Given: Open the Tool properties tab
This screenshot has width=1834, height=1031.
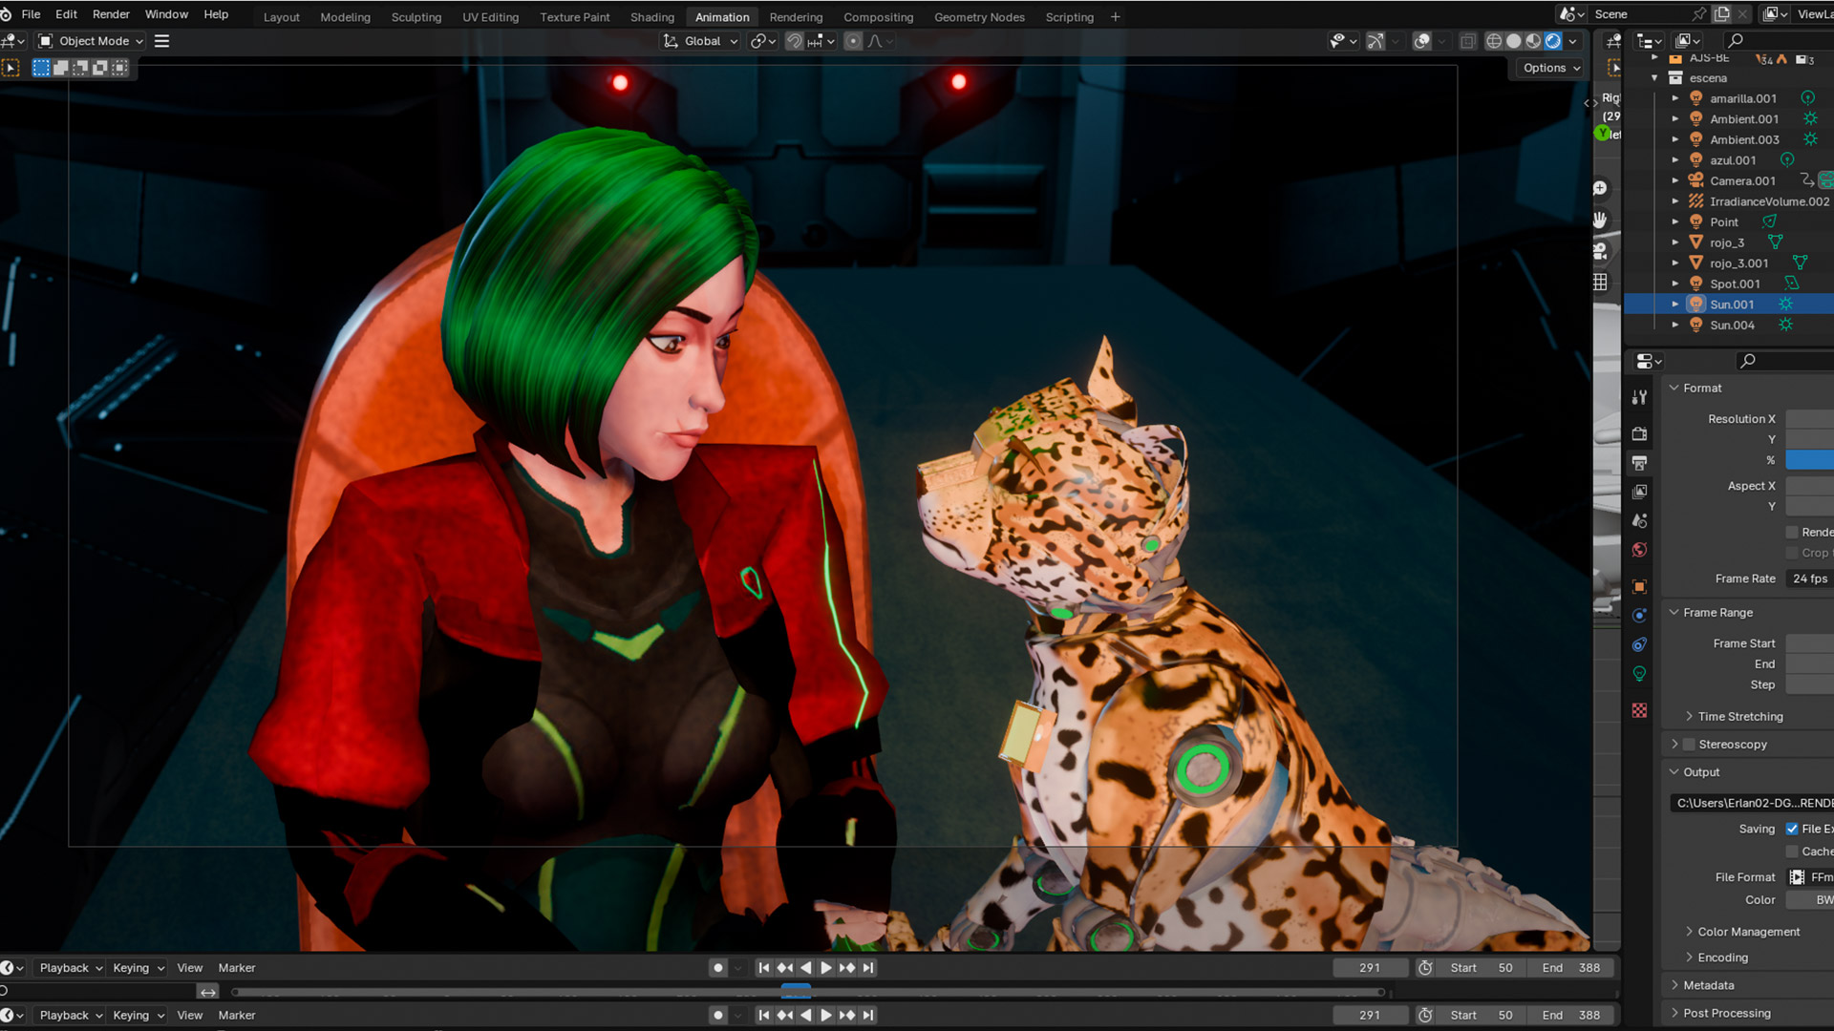Looking at the screenshot, I should coord(1639,397).
